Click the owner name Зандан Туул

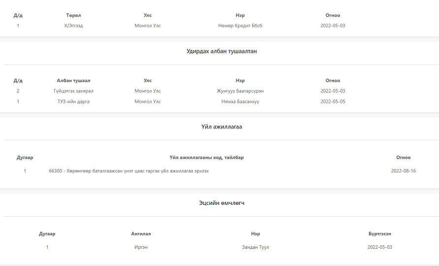[x=255, y=247]
